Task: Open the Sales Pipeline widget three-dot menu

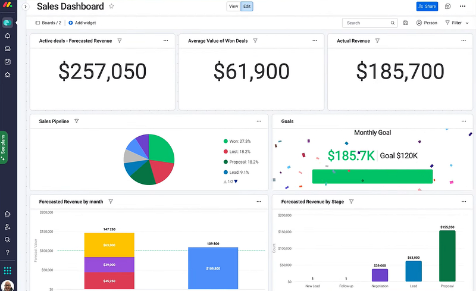Action: click(x=259, y=121)
